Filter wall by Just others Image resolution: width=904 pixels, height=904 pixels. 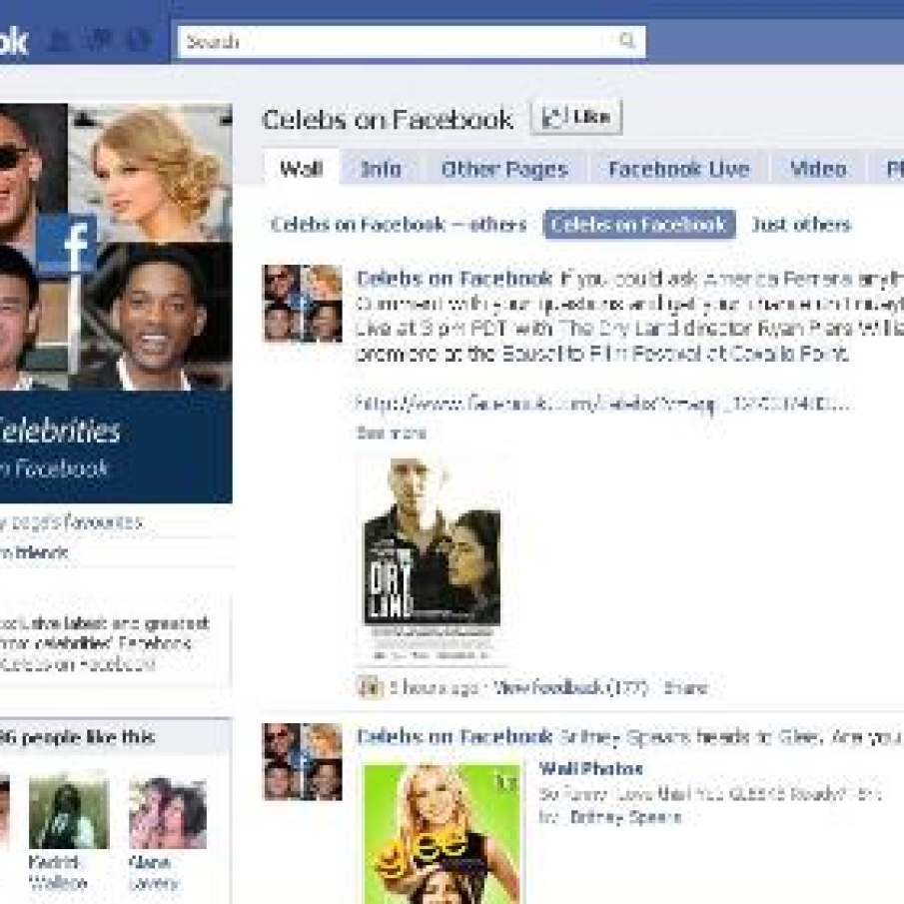click(801, 225)
